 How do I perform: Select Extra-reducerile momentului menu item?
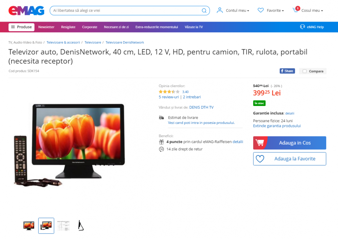click(156, 27)
